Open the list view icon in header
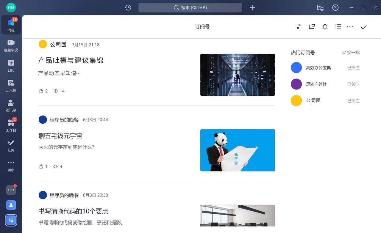381x233 pixels. click(x=338, y=27)
